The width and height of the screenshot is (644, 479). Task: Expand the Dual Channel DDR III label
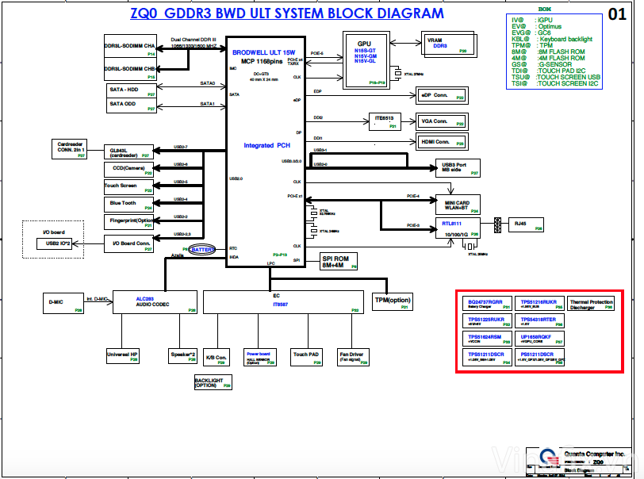[x=194, y=38]
